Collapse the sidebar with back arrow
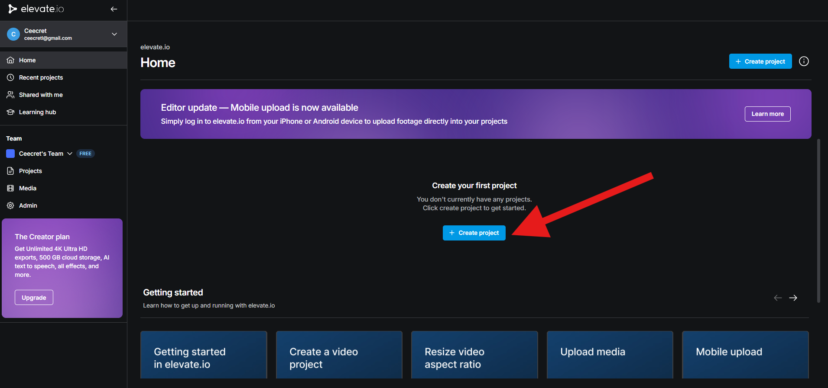The height and width of the screenshot is (388, 828). click(114, 9)
